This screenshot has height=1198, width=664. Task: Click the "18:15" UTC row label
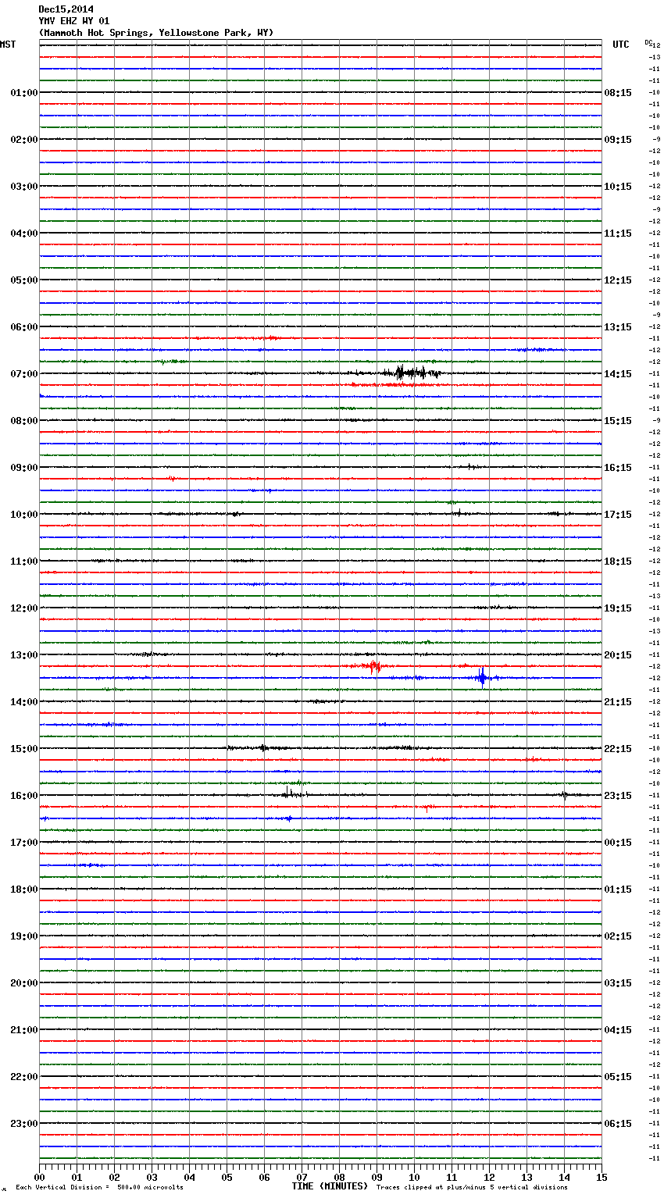coord(618,562)
